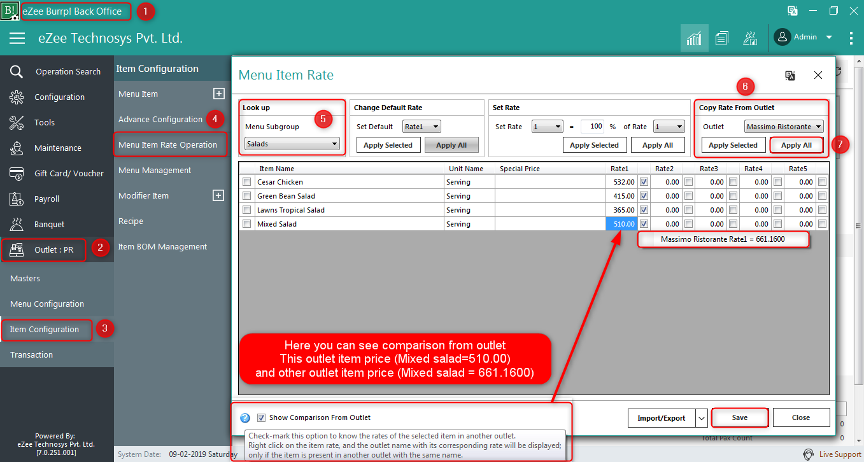Image resolution: width=864 pixels, height=462 pixels.
Task: Tick the Mixed Salad row checkbox
Action: click(246, 224)
